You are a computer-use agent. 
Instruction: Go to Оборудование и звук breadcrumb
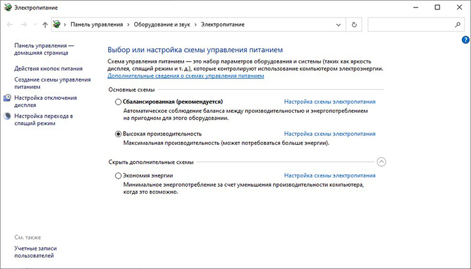pos(161,24)
